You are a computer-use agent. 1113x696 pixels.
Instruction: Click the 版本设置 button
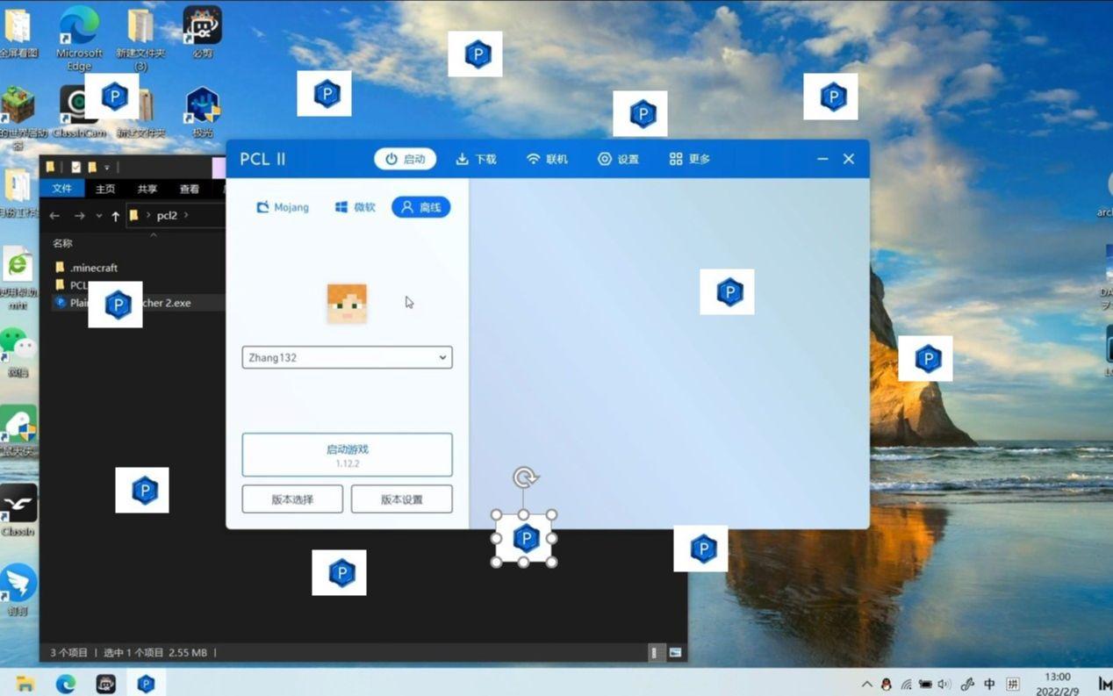[x=402, y=499]
